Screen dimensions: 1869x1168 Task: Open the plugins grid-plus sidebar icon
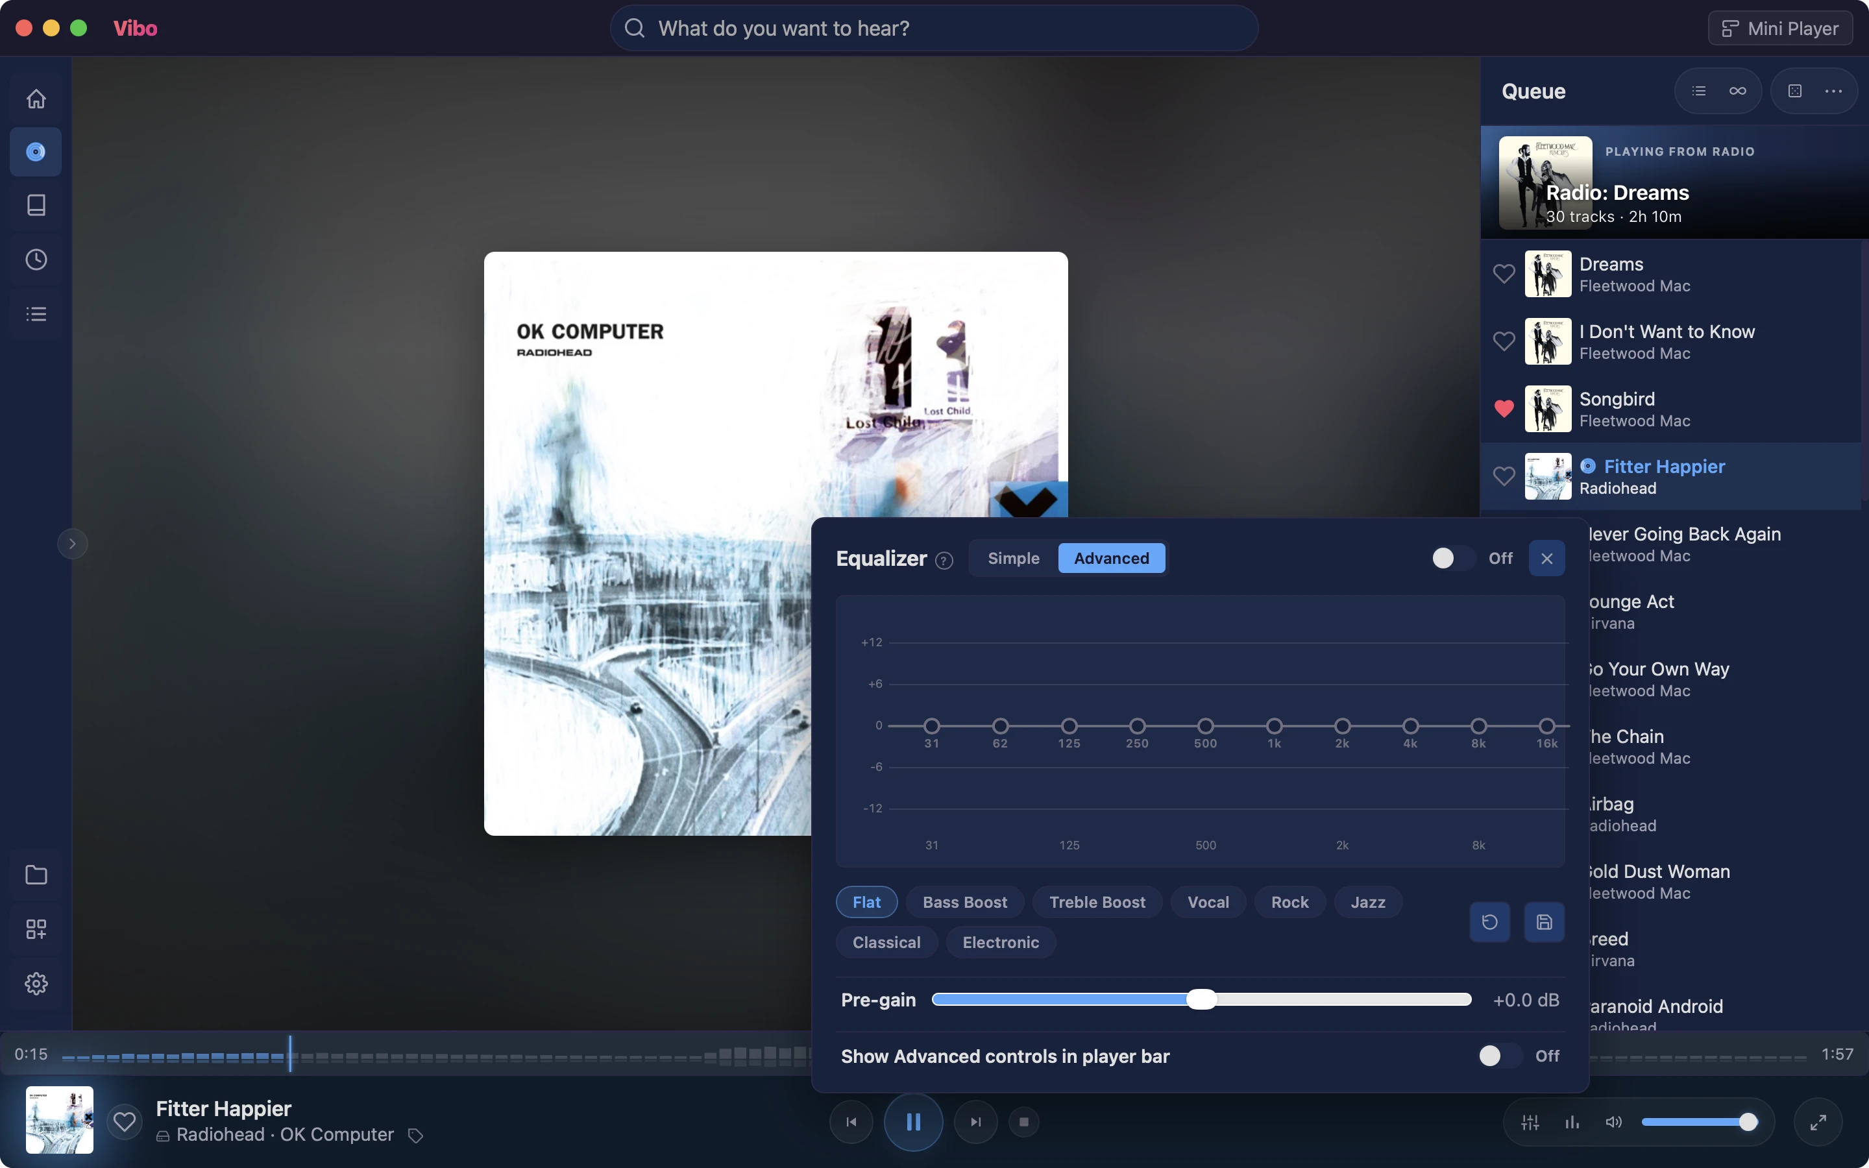point(36,929)
